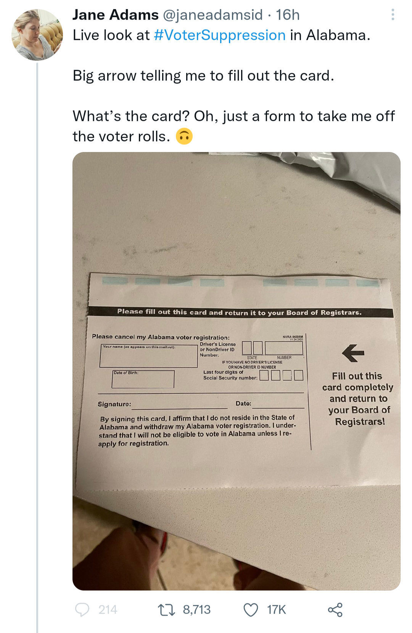Click the 8,713 retweets count

pyautogui.click(x=196, y=610)
